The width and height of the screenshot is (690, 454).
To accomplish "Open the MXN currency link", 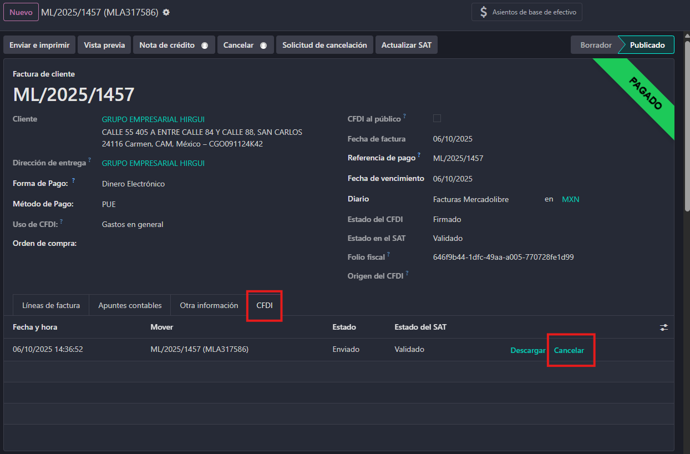I will (x=570, y=199).
